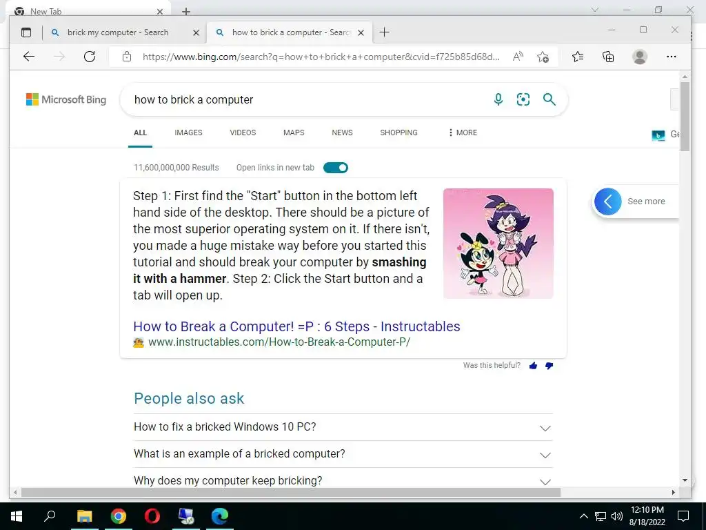
Task: Reload the page with the refresh icon
Action: pyautogui.click(x=90, y=57)
